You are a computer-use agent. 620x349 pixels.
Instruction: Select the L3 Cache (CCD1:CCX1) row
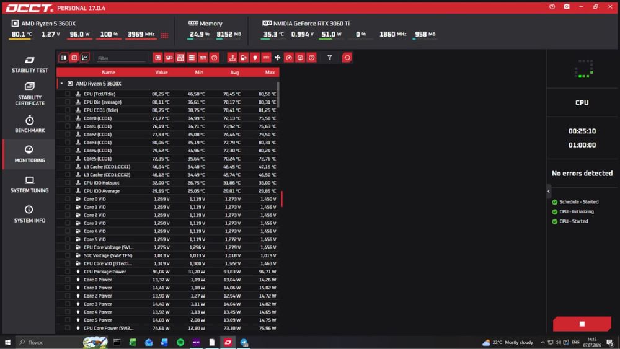(x=168, y=166)
